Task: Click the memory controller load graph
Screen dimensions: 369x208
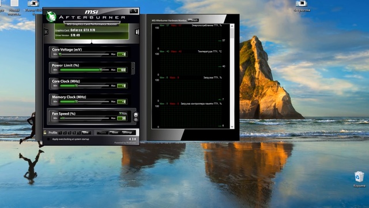Action: [x=191, y=117]
